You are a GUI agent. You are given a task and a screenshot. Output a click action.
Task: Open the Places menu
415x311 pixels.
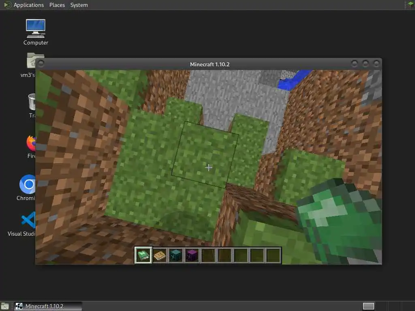click(57, 5)
